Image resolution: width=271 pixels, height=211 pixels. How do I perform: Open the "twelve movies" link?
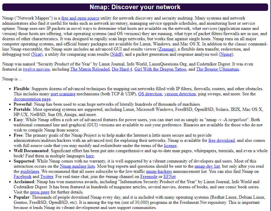click(x=36, y=69)
